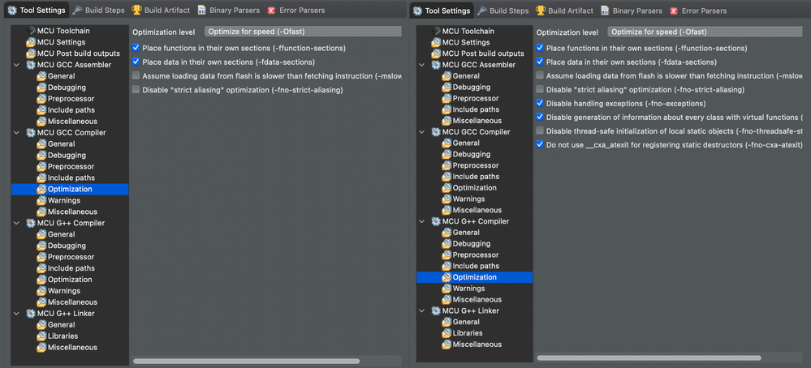Collapse MCU GCC Compiler node, left window

17,133
